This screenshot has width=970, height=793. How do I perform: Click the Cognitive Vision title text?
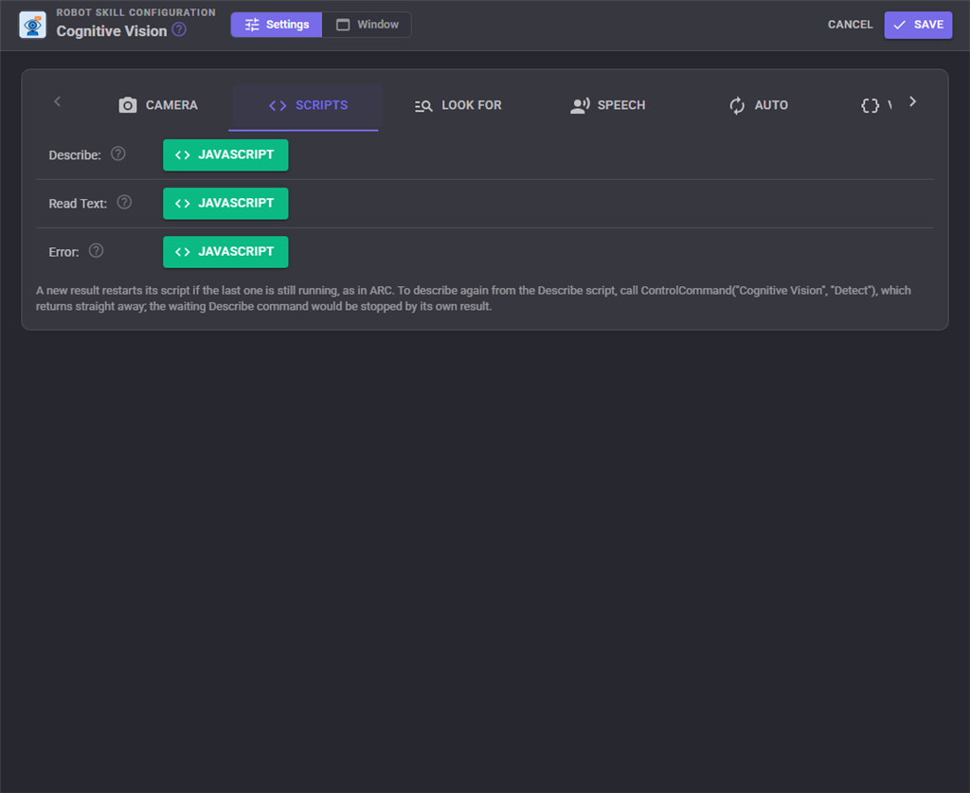point(112,31)
